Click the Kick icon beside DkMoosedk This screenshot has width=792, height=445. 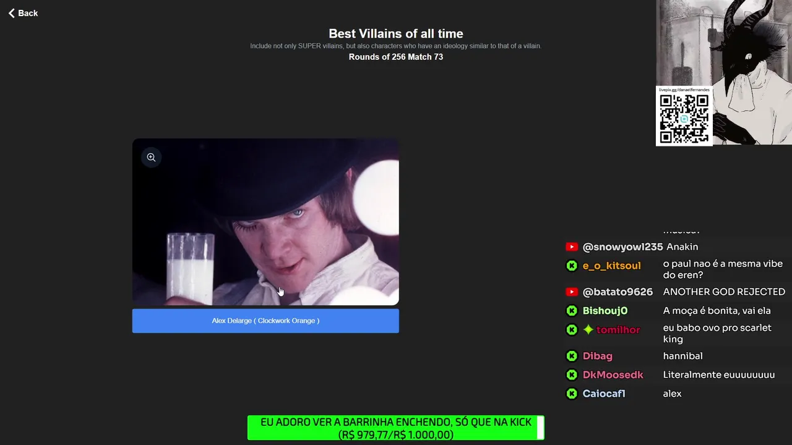point(572,375)
